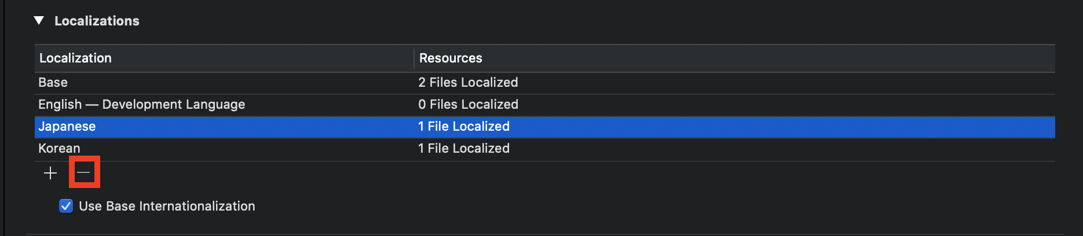This screenshot has height=236, width=1083.
Task: Select the Base localization row
Action: [544, 83]
